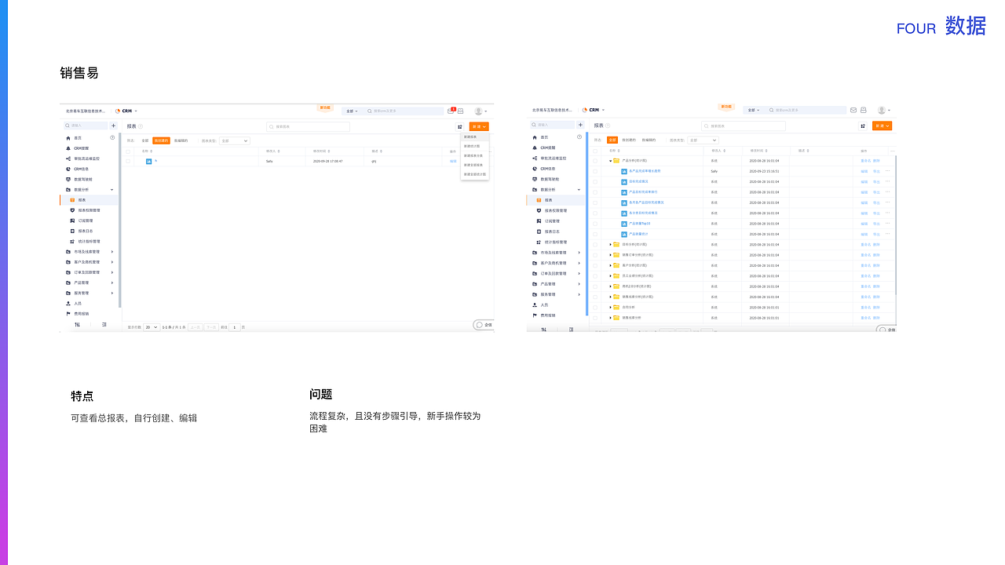Click column settings icon beside 新建, right screenshot
The image size is (1005, 565).
click(x=863, y=126)
